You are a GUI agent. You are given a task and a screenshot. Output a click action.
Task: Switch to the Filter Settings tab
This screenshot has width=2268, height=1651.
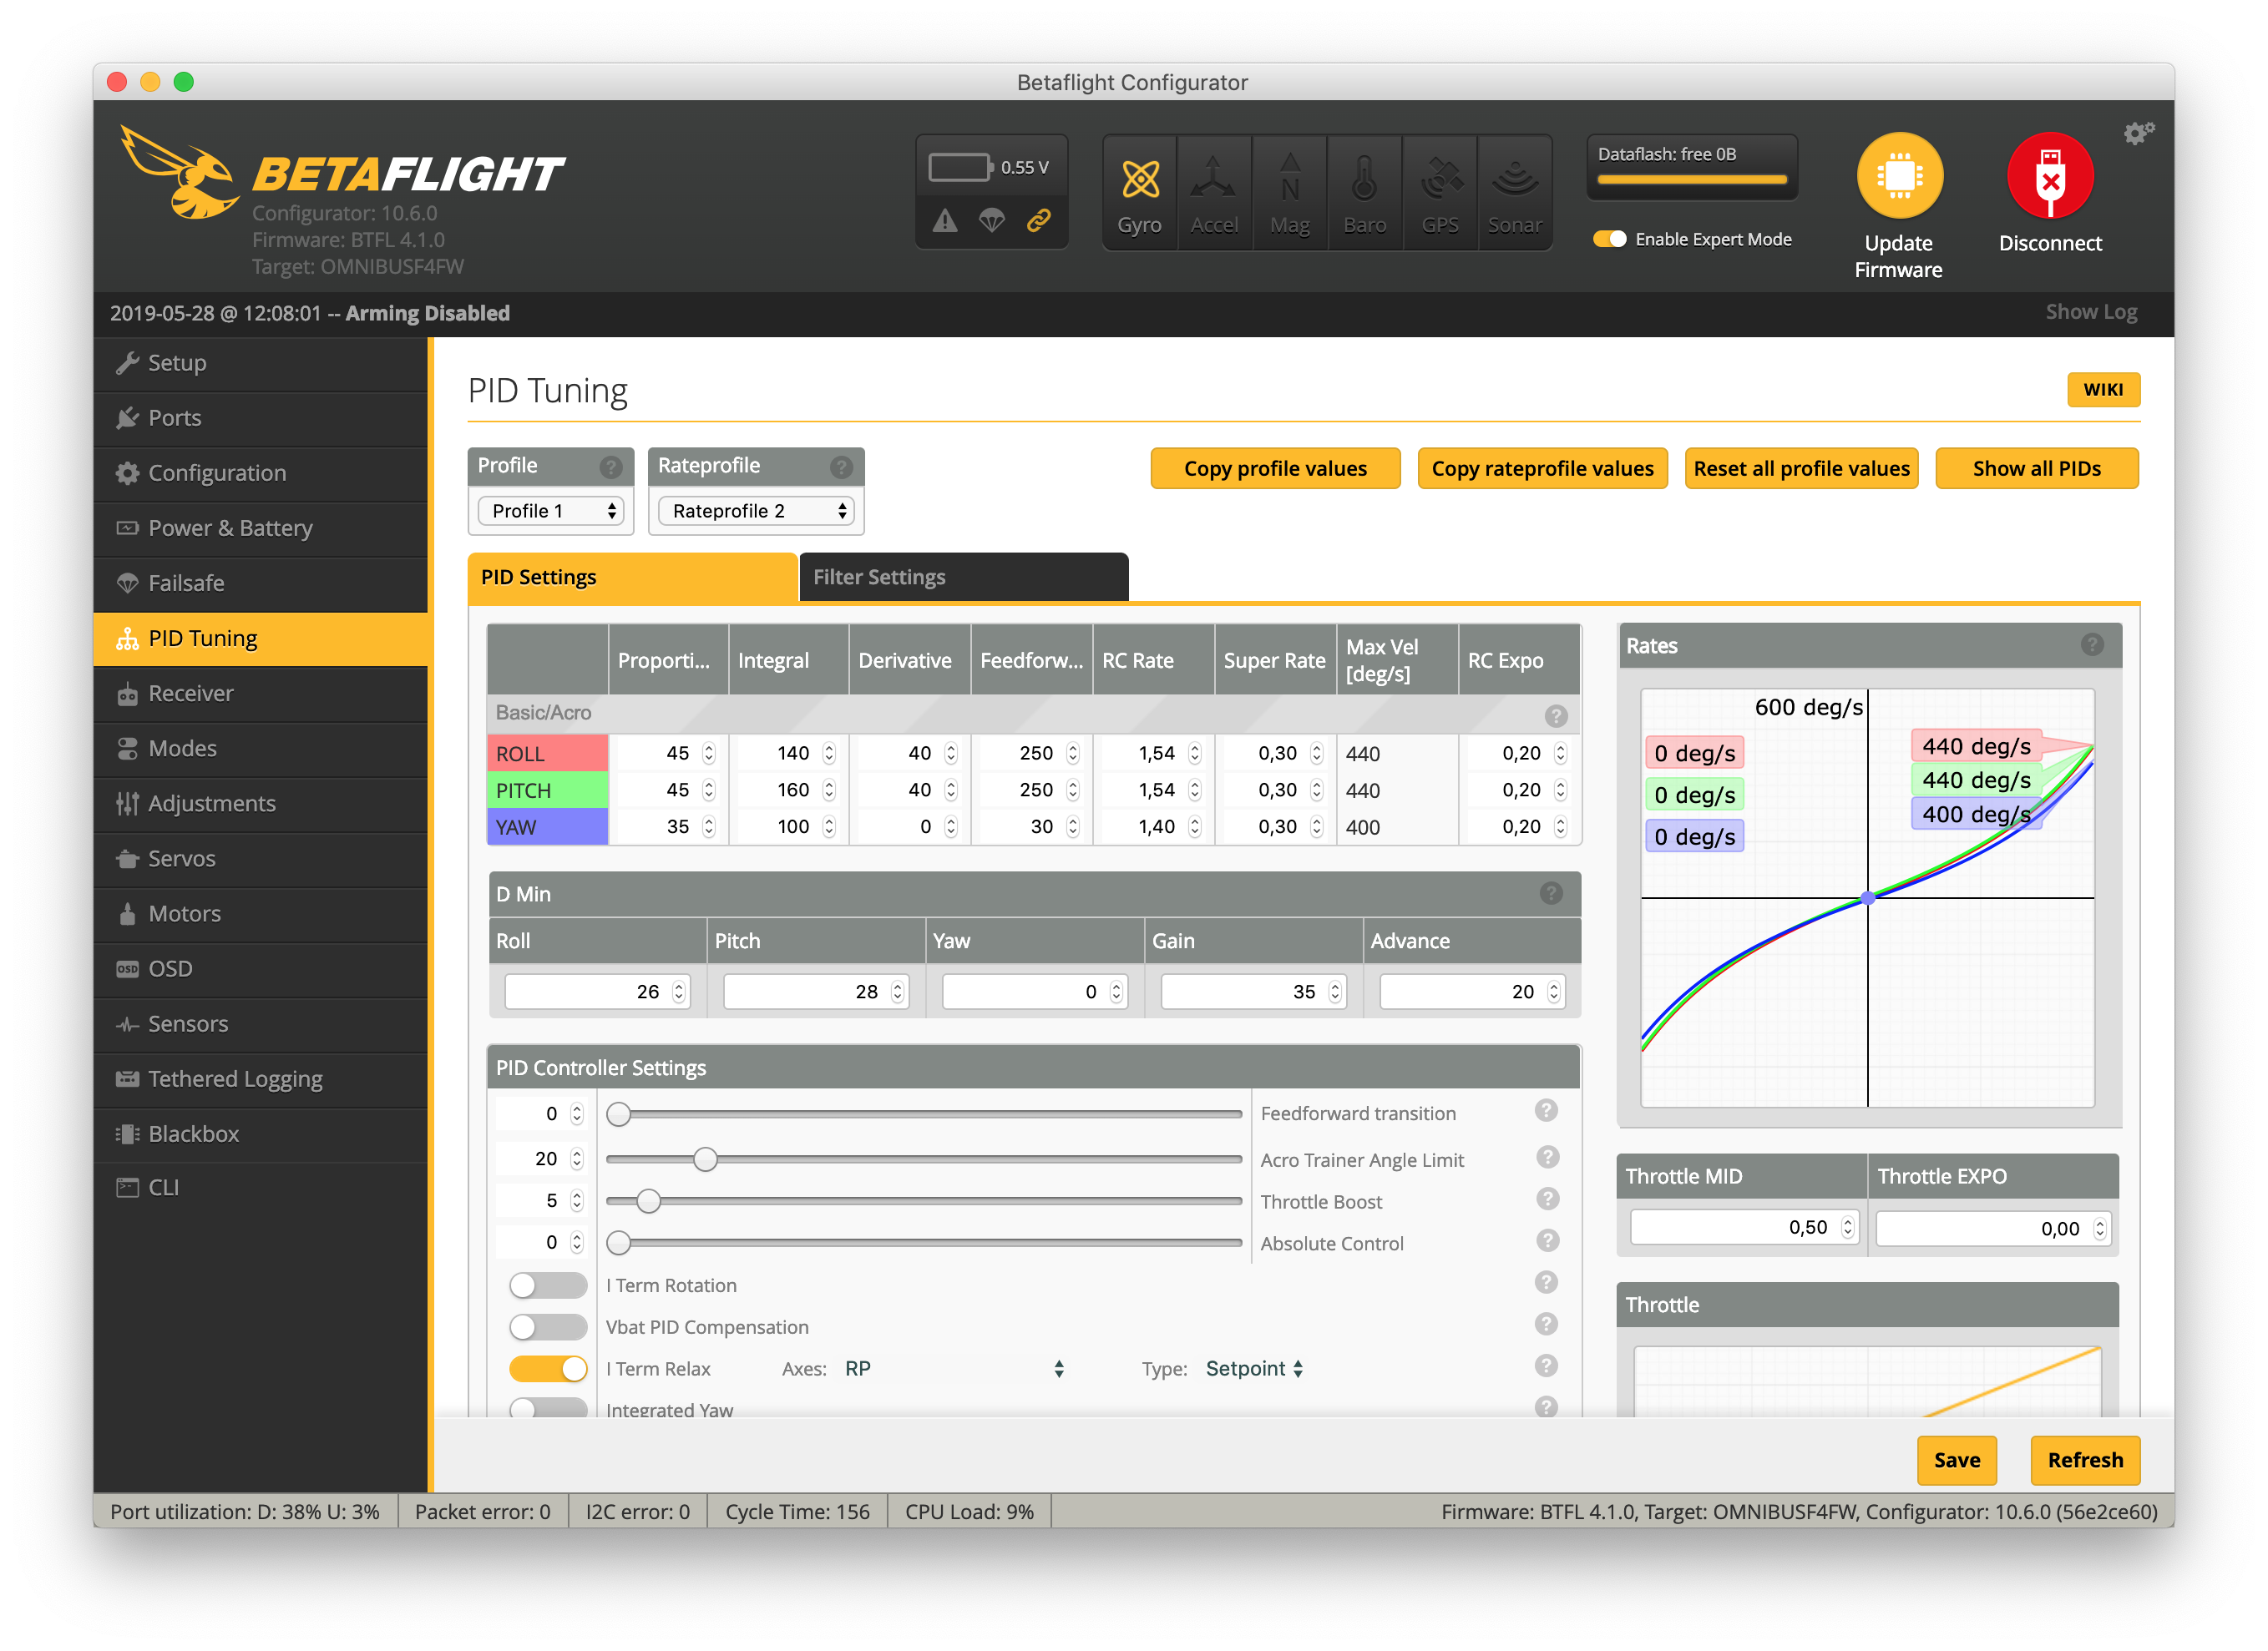[964, 577]
